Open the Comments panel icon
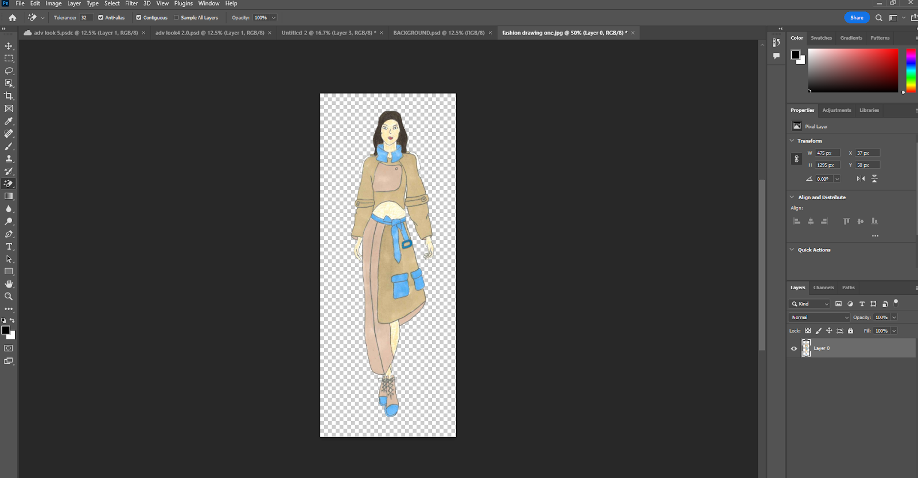 click(776, 56)
